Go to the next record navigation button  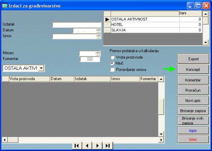[x=97, y=146]
